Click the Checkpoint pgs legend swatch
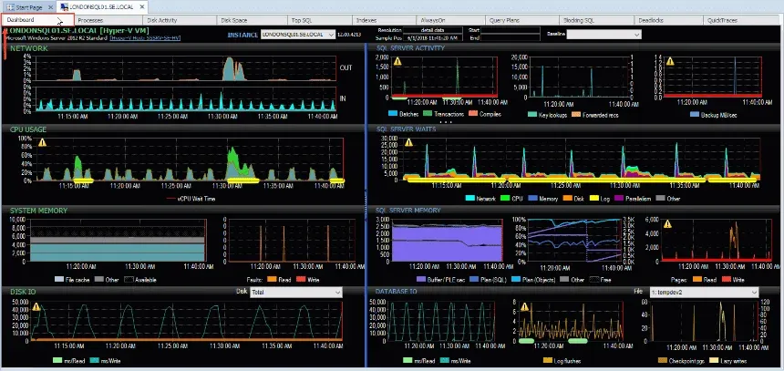784x371 pixels. (663, 360)
